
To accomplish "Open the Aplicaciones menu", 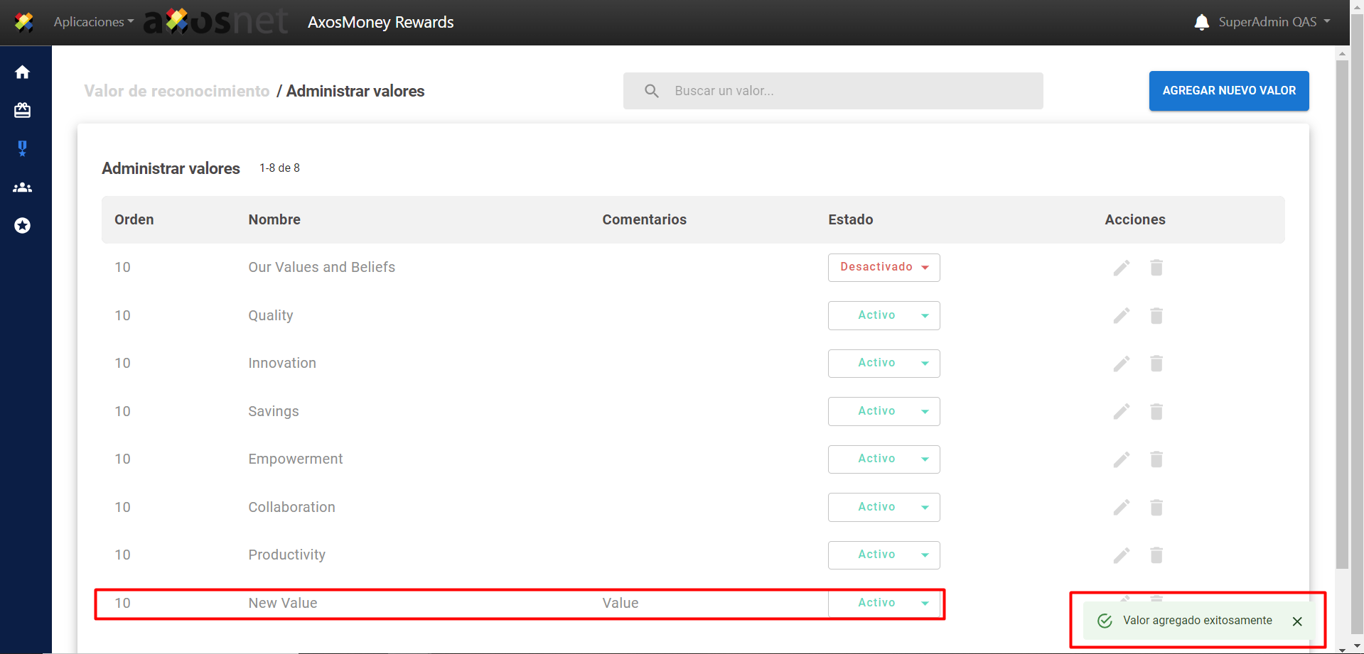I will click(x=93, y=22).
